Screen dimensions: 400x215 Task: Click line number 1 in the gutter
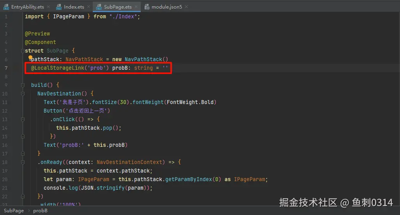[x=6, y=17]
